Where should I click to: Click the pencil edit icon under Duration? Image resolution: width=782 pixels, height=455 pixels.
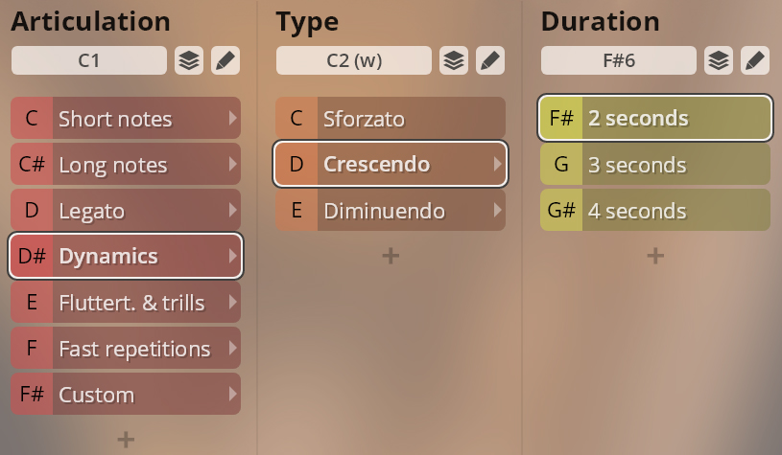[x=755, y=60]
